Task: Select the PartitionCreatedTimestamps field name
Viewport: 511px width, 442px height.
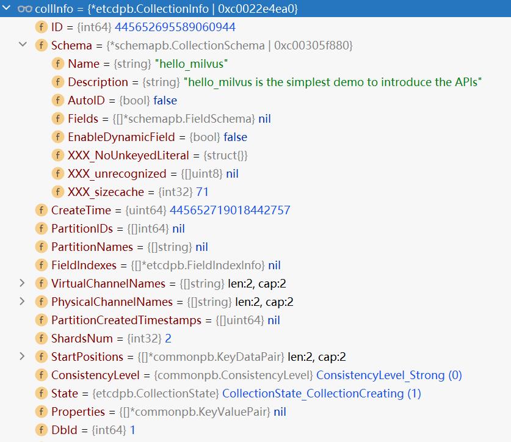Action: pos(126,321)
